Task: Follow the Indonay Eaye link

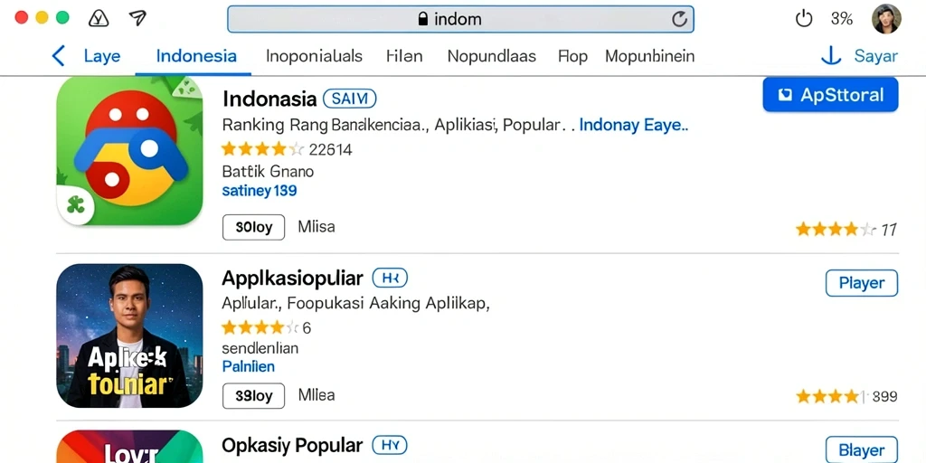Action: [634, 125]
